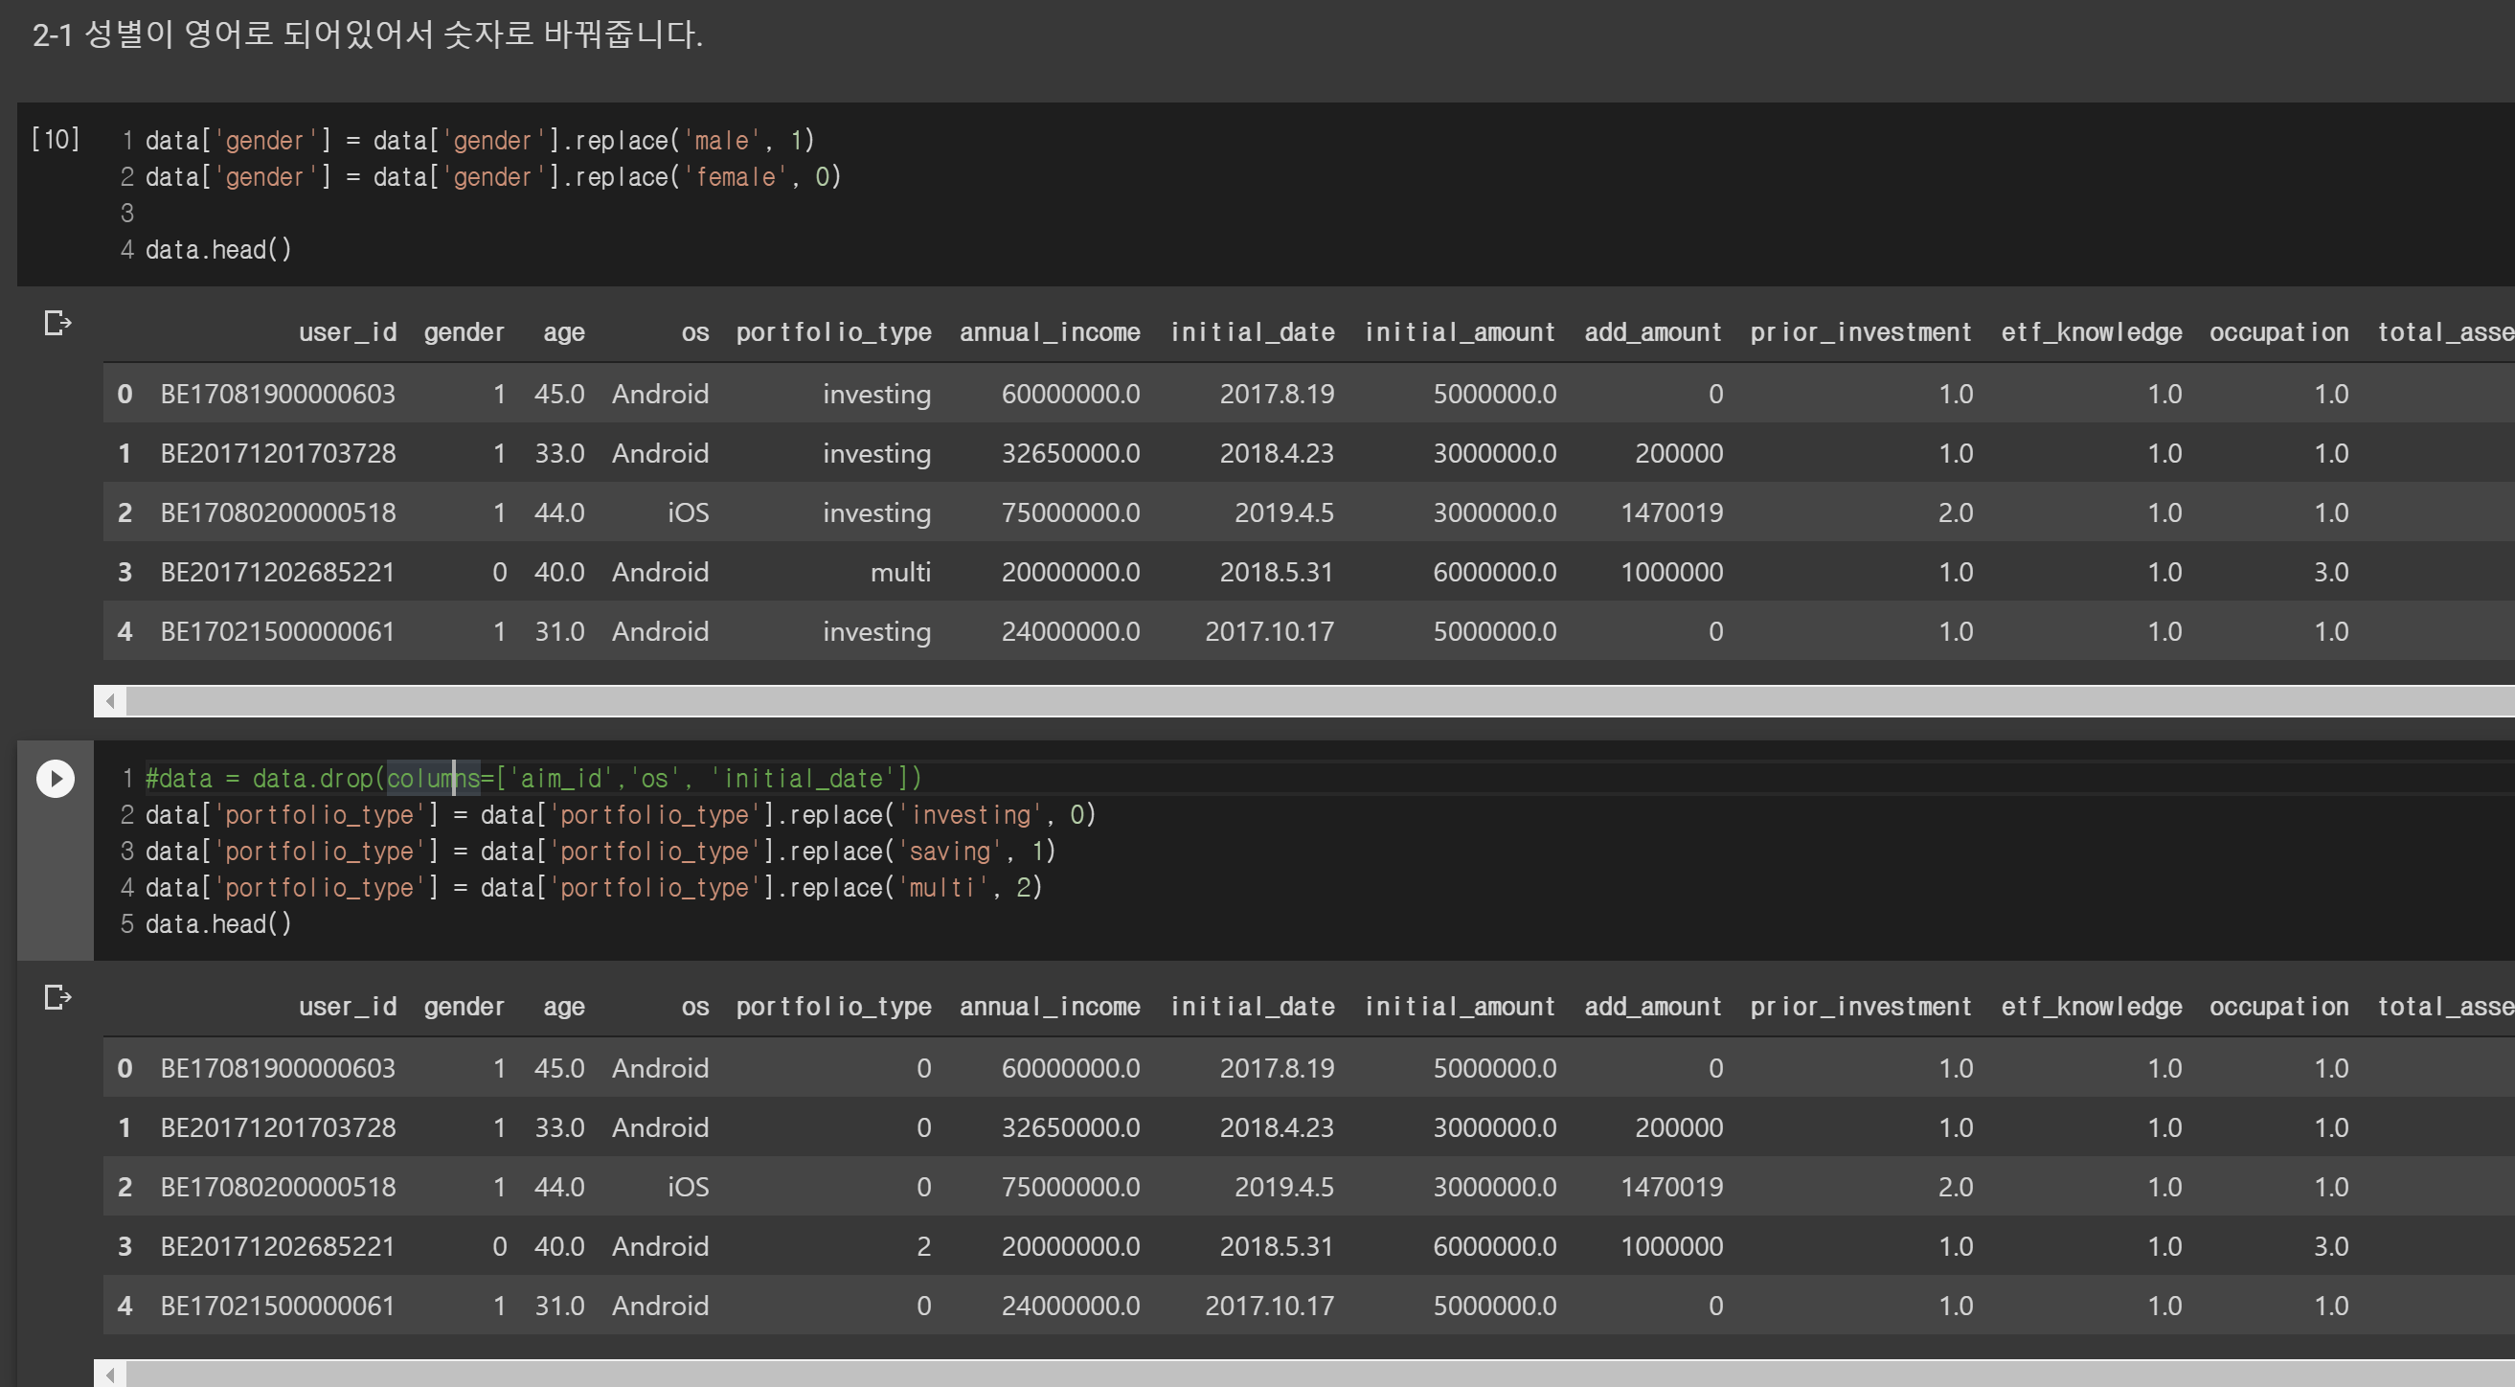Image resolution: width=2515 pixels, height=1387 pixels.
Task: Place cursor on the gender 'female' replace line
Action: pyautogui.click(x=492, y=177)
